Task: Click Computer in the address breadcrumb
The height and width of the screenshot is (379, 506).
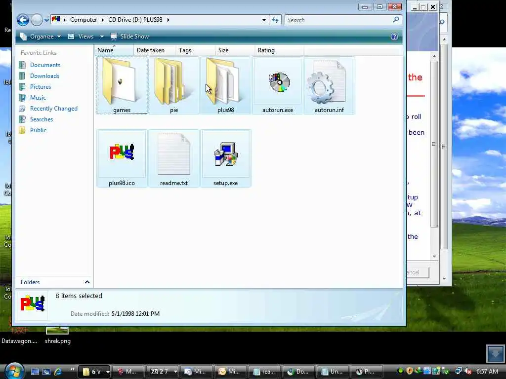Action: [x=83, y=20]
